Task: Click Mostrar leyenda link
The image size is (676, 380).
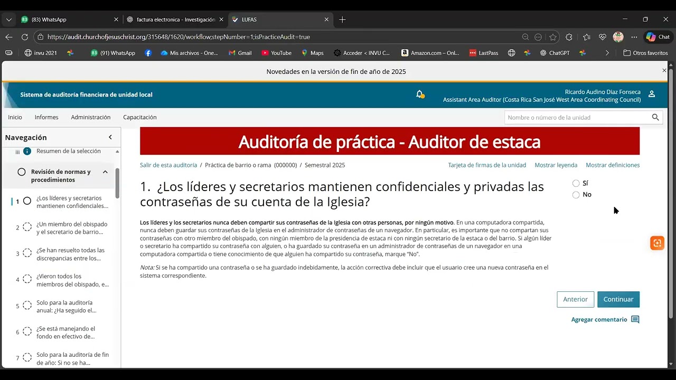Action: (556, 165)
